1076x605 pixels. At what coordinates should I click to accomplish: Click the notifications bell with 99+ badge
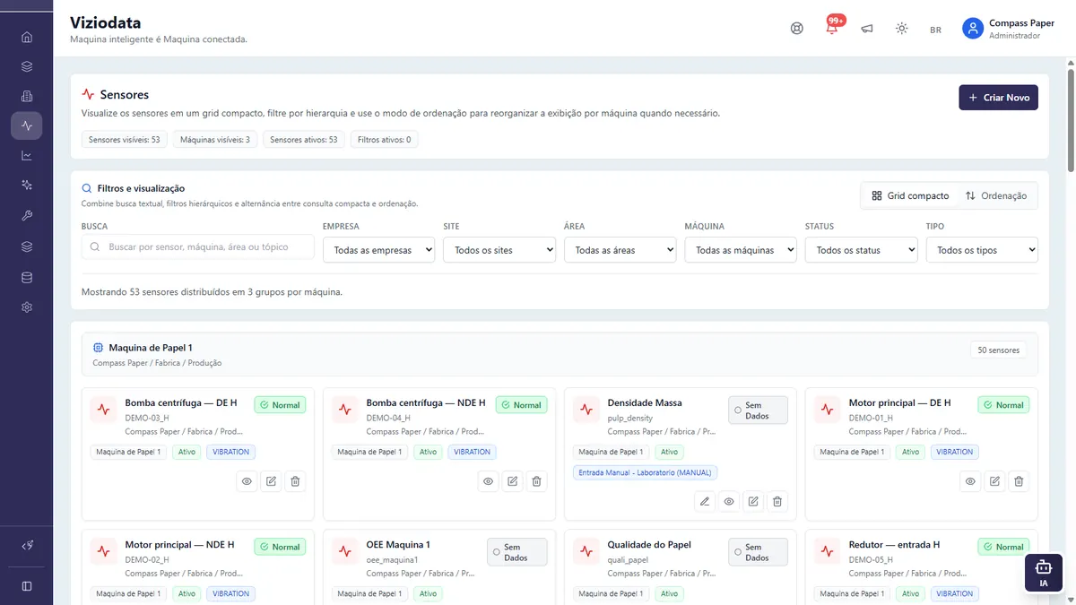[832, 28]
